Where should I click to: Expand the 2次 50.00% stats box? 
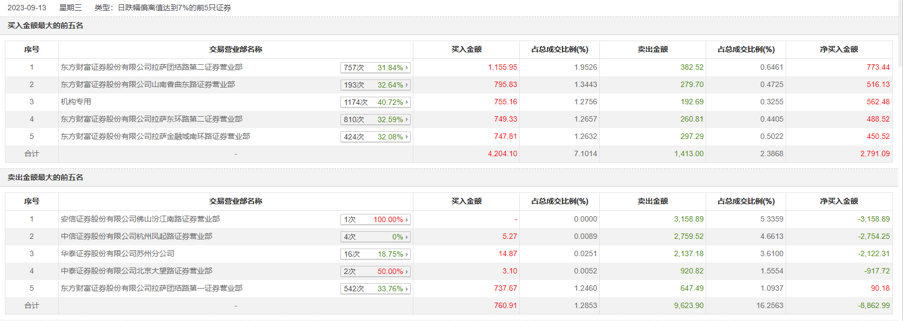(376, 271)
